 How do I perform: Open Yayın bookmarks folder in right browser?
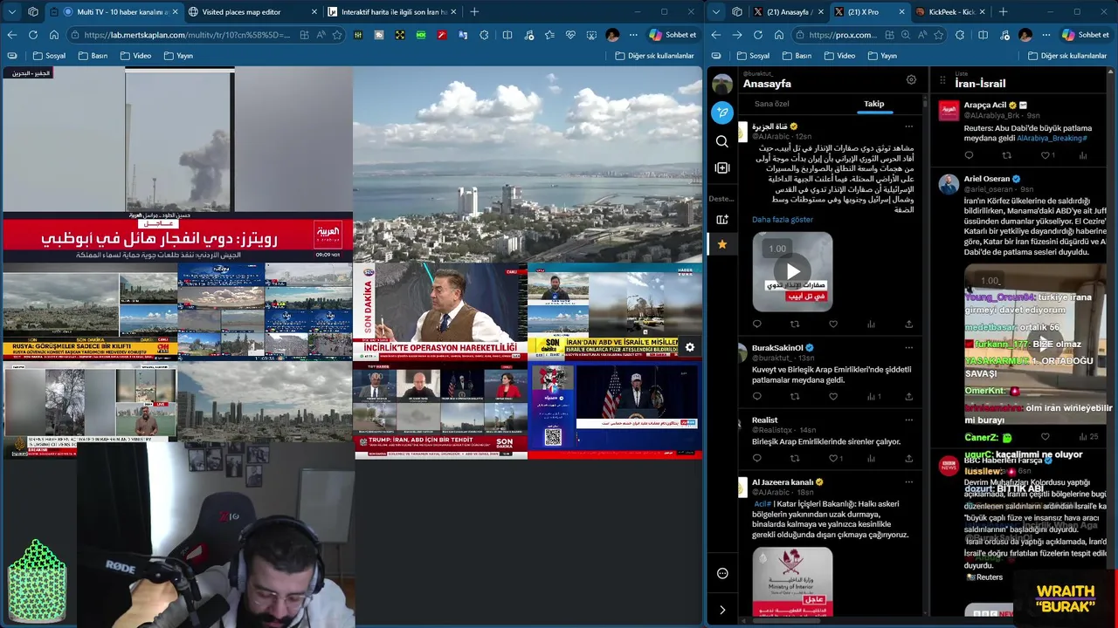(881, 56)
